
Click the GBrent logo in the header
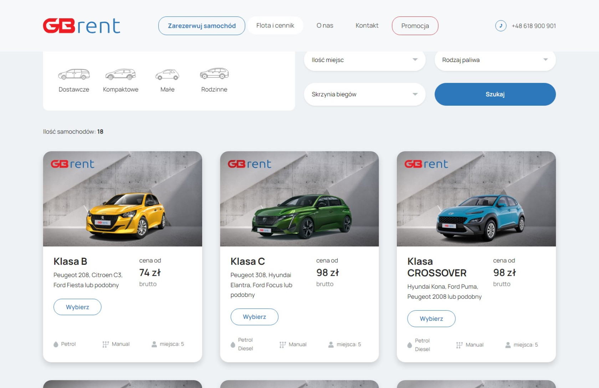(82, 26)
